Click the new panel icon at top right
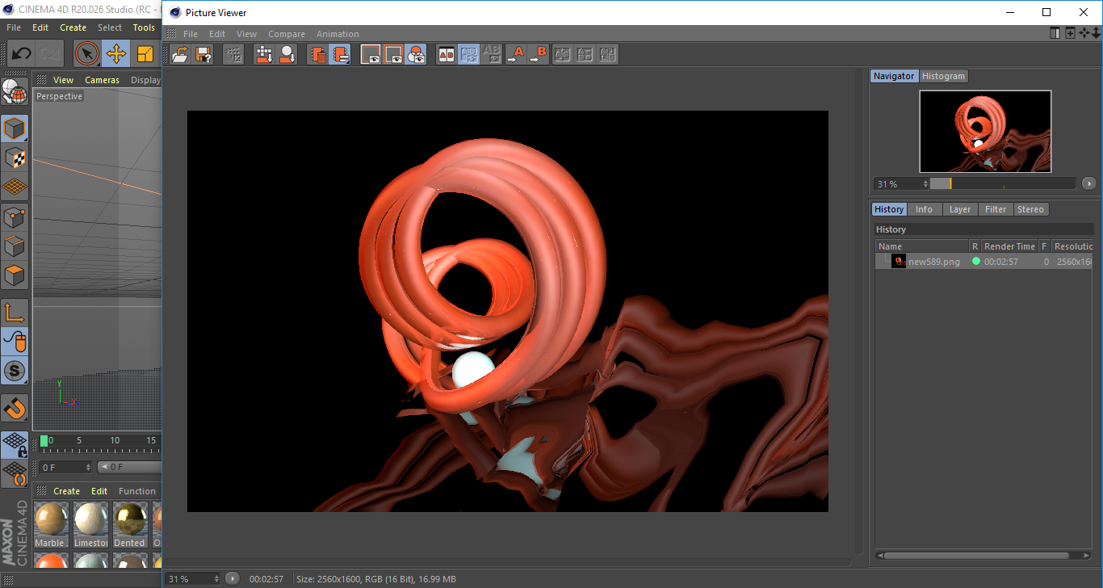 (1055, 33)
